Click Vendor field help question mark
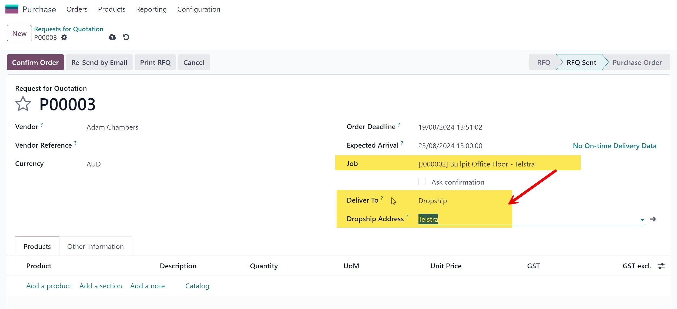 pyautogui.click(x=42, y=124)
